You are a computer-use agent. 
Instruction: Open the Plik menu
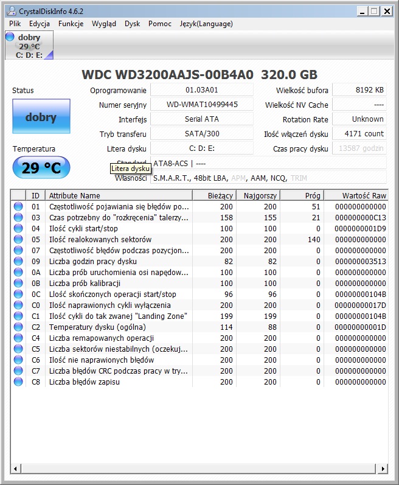(x=15, y=24)
